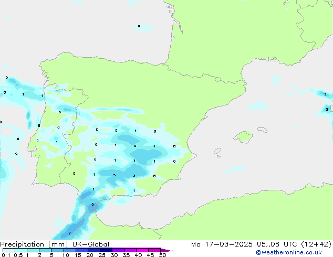Click the precipitation value '7' on the map

tap(70, 233)
